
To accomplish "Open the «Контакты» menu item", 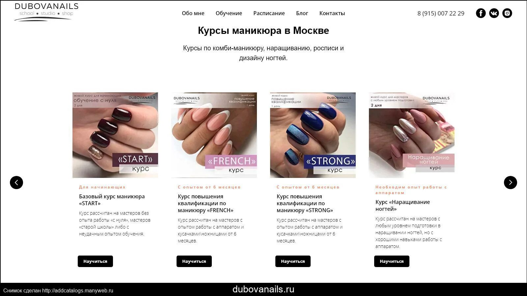I will (x=332, y=13).
